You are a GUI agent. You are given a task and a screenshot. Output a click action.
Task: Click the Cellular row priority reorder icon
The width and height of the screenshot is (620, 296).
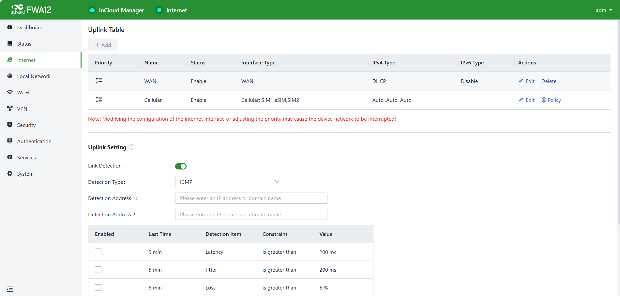pos(99,100)
